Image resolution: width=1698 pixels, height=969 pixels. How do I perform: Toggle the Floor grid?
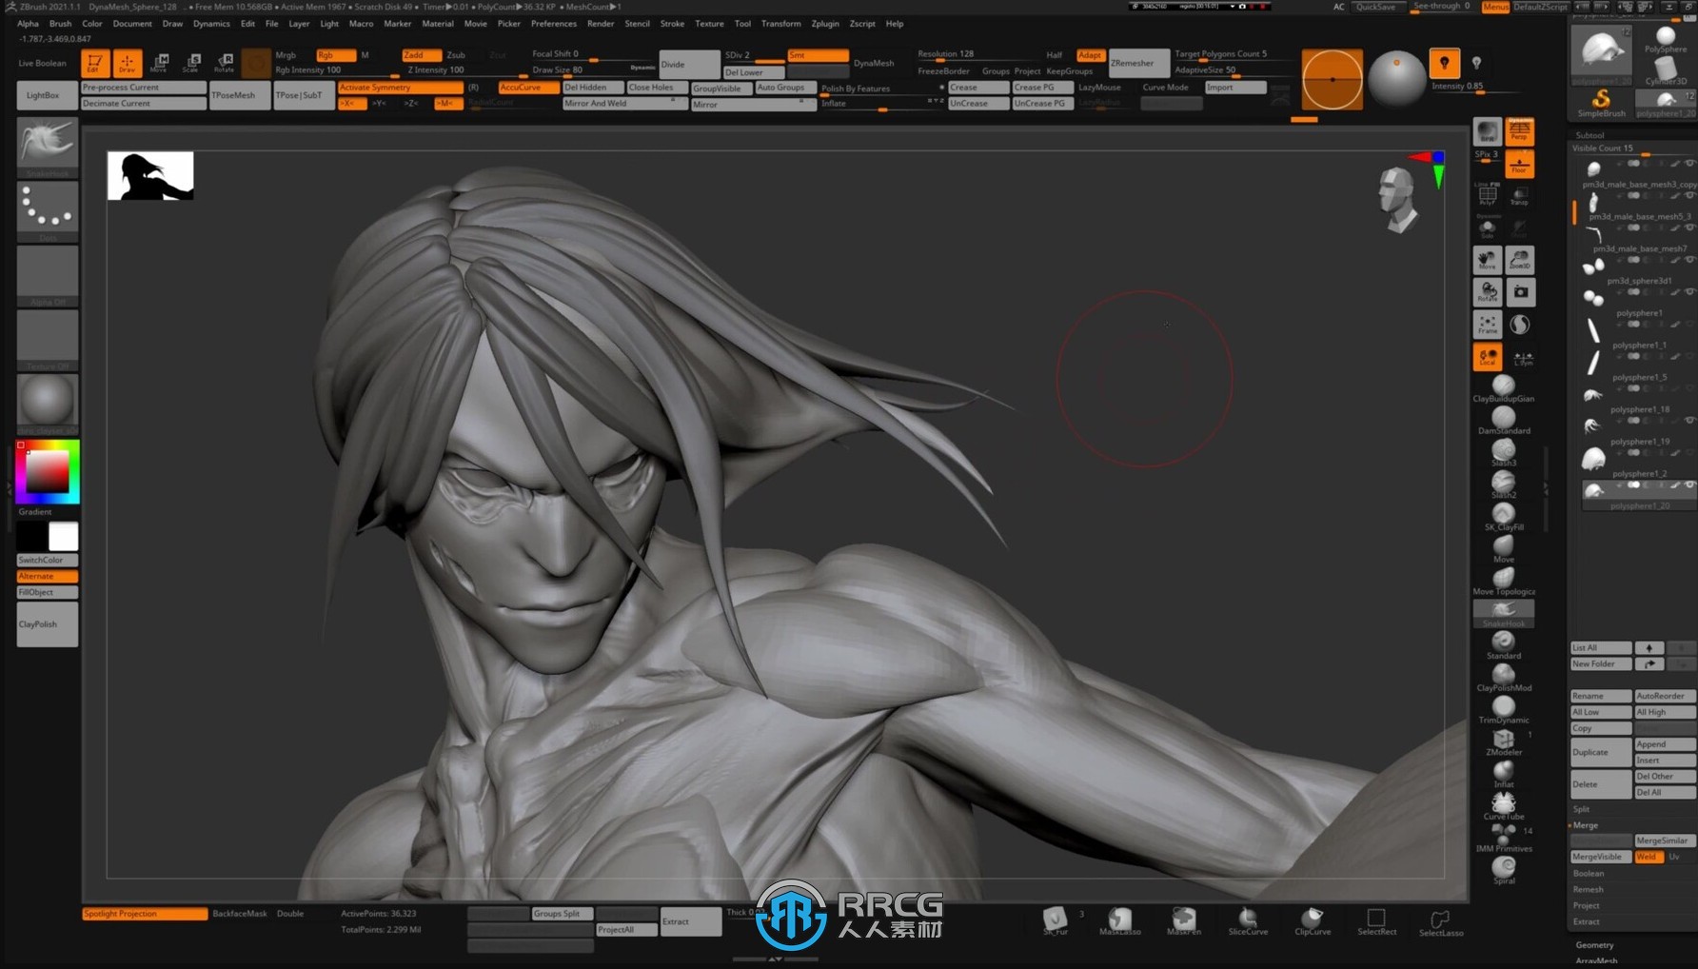1520,164
